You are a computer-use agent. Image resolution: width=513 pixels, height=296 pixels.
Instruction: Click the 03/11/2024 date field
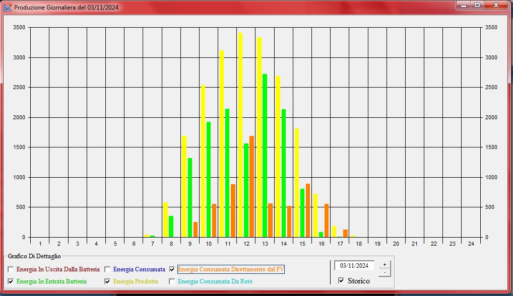(354, 266)
